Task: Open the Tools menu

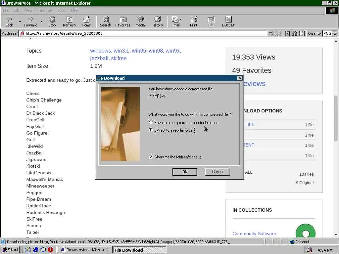Action: click(x=62, y=10)
